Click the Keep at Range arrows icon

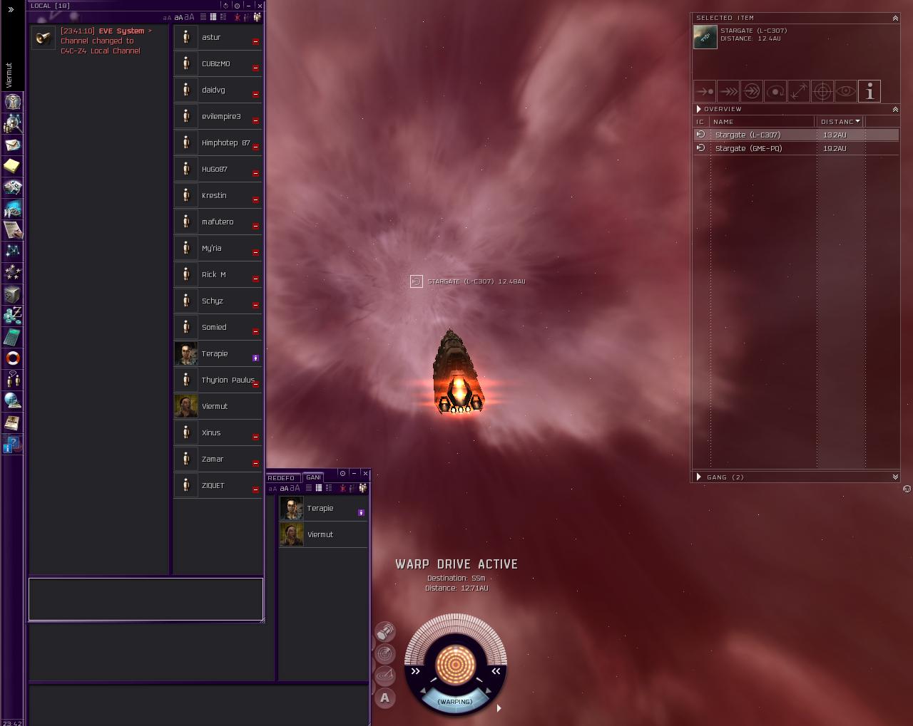[x=799, y=91]
